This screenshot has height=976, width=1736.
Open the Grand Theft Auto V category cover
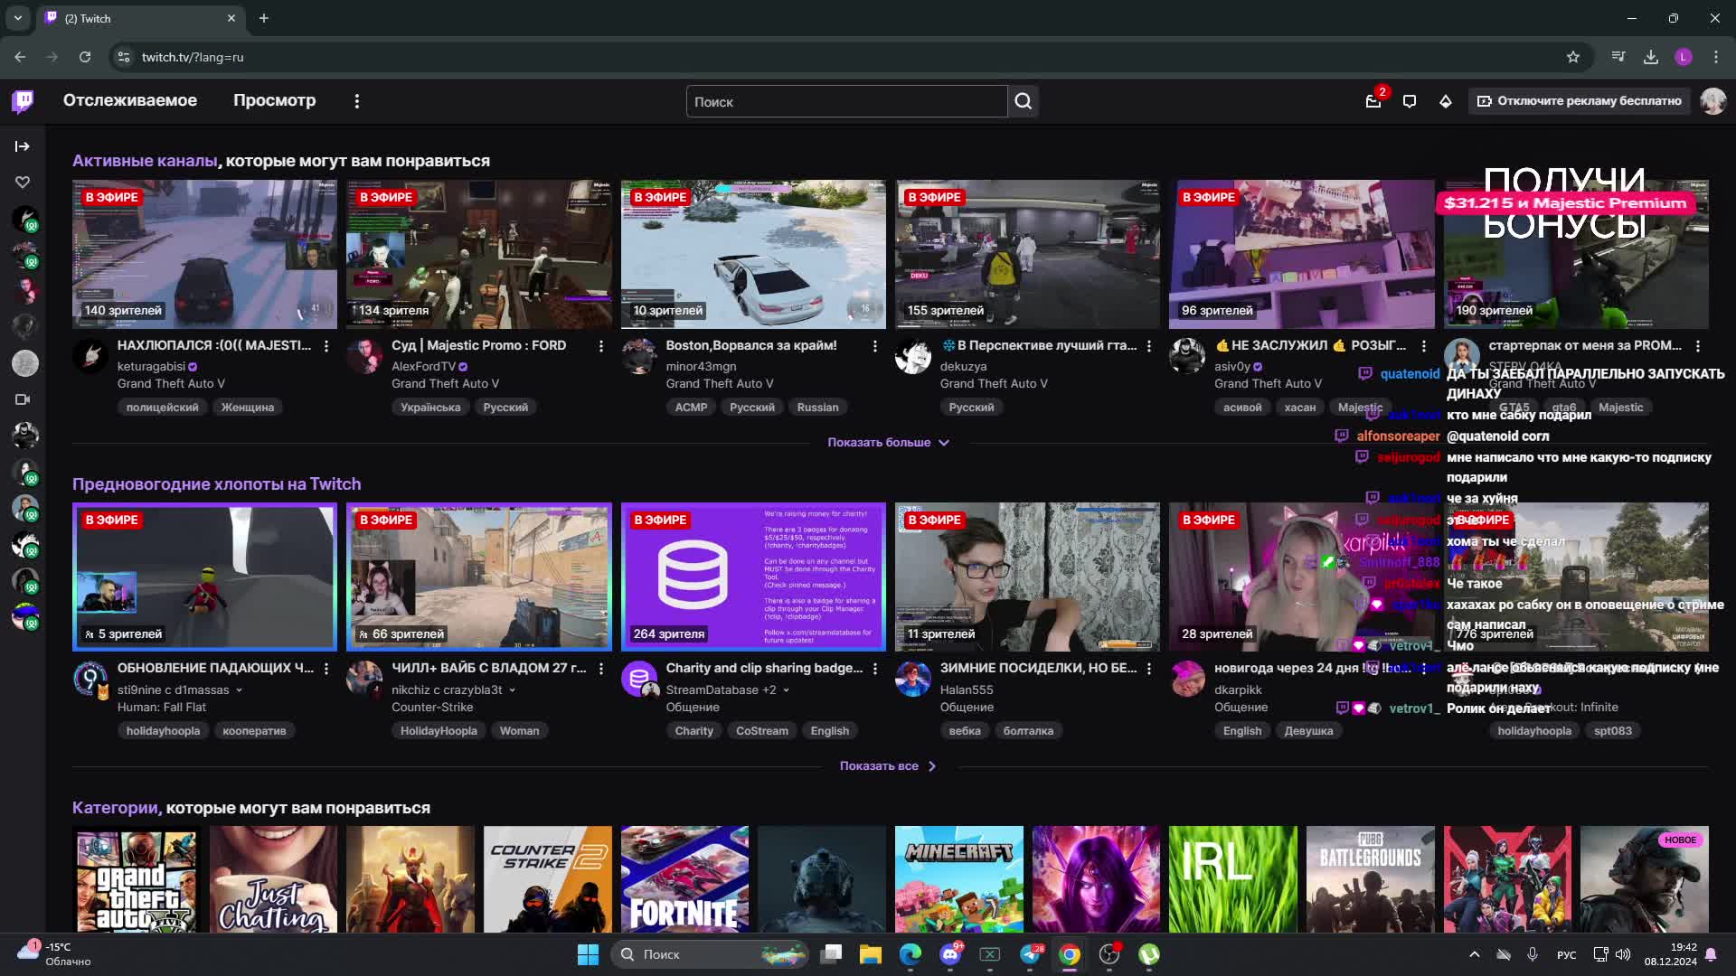pos(137,879)
